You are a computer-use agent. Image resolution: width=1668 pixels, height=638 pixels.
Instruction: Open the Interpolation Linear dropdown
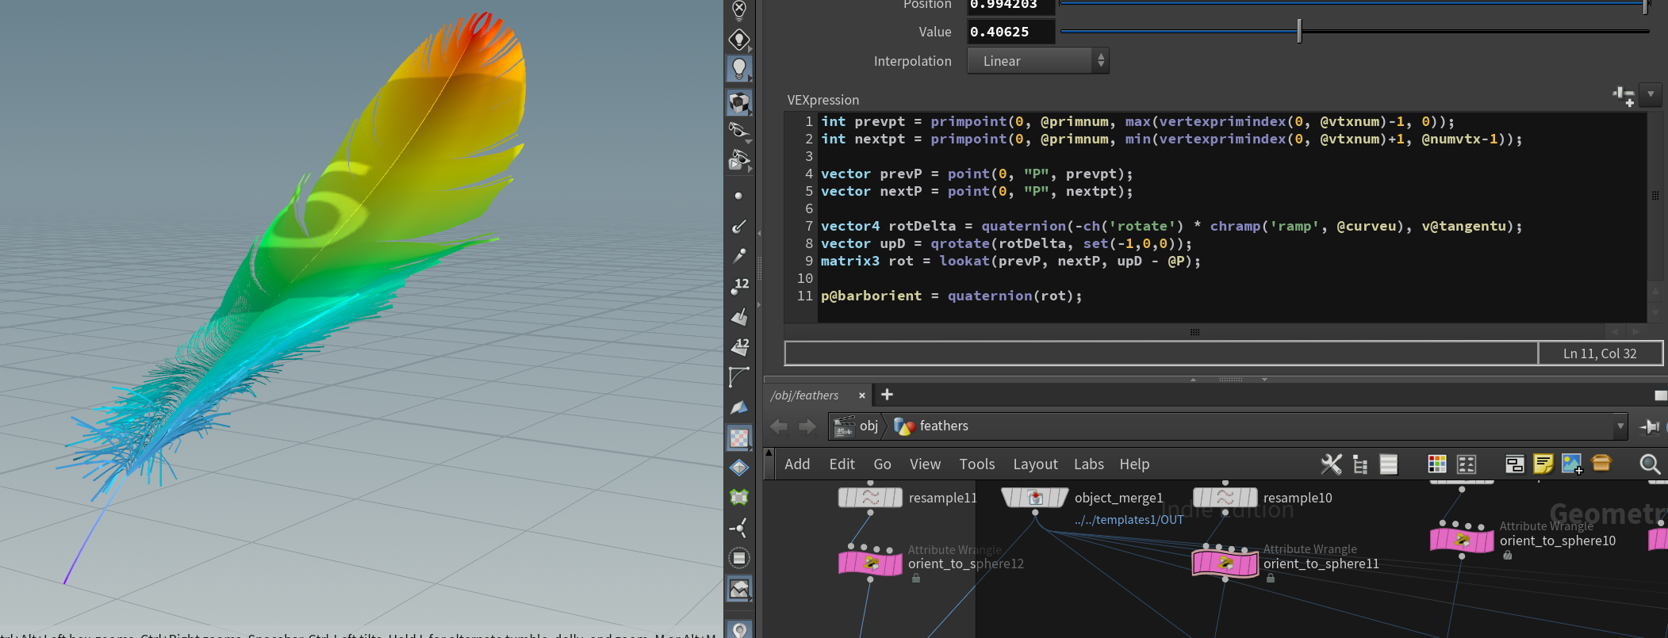(x=1037, y=61)
